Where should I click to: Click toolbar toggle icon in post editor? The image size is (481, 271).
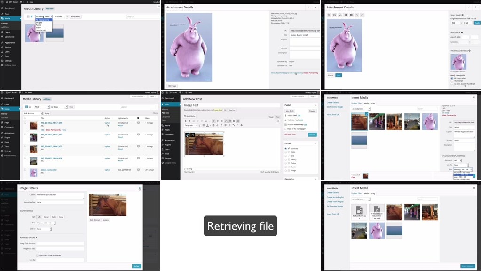(x=237, y=121)
